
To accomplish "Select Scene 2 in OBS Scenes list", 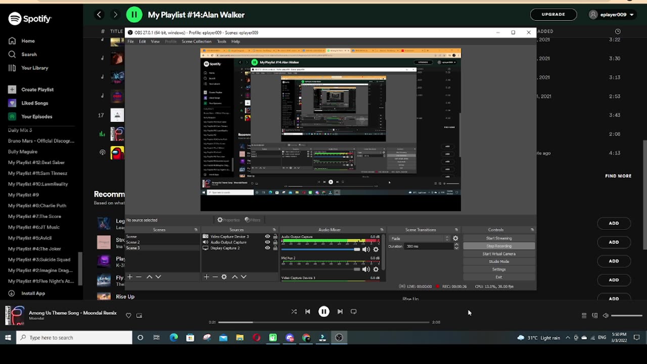I will [162, 242].
